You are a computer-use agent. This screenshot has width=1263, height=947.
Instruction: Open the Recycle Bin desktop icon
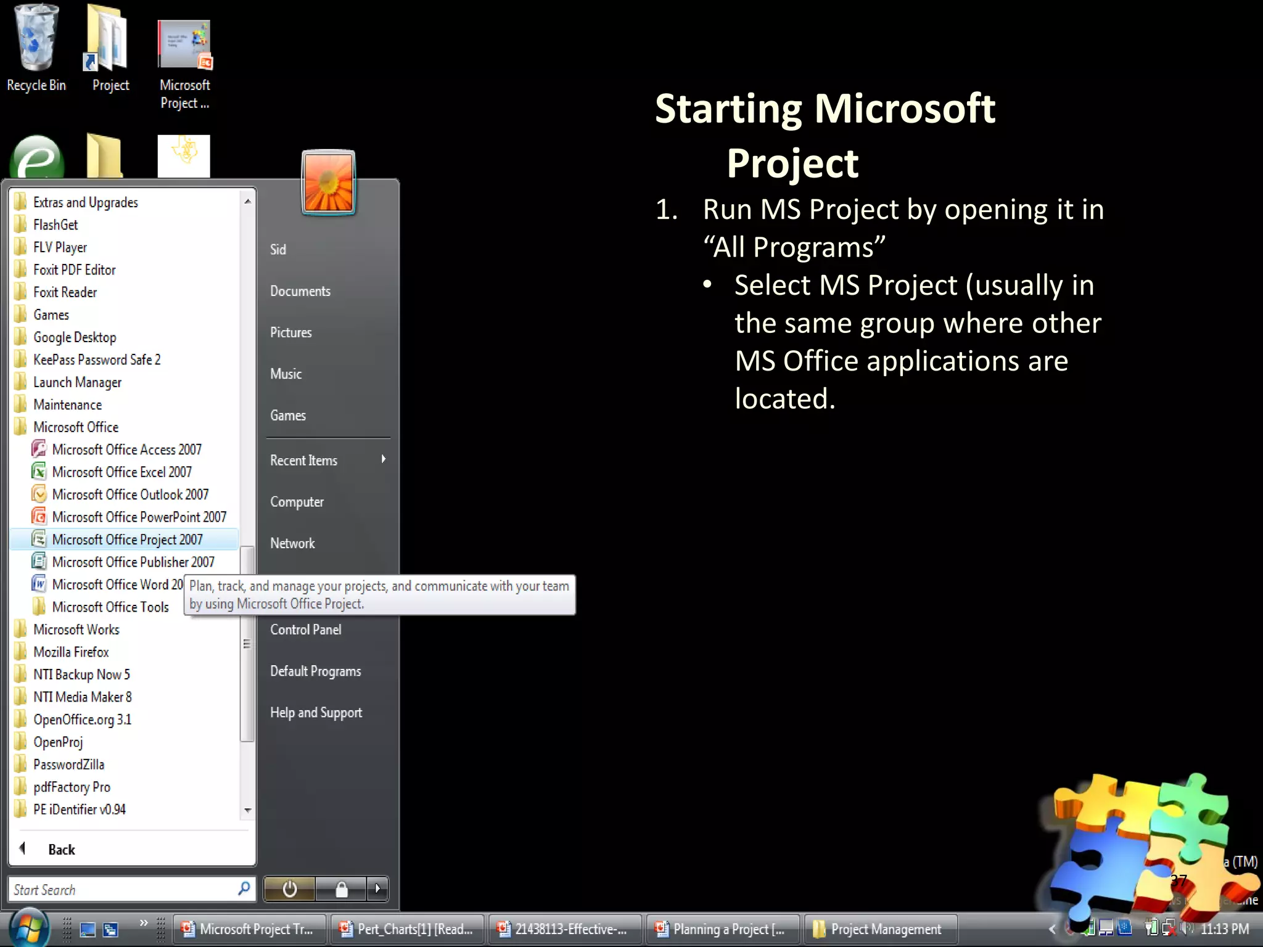(x=36, y=48)
